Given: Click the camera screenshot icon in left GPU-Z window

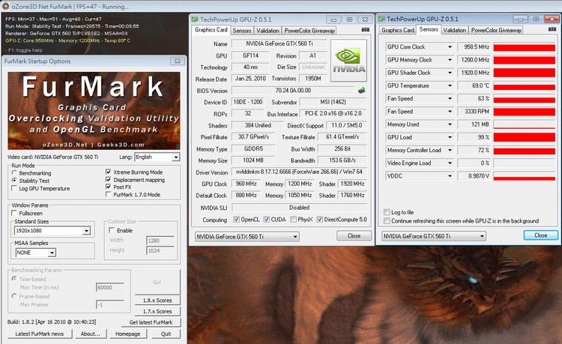Looking at the screenshot, I should pyautogui.click(x=365, y=30).
